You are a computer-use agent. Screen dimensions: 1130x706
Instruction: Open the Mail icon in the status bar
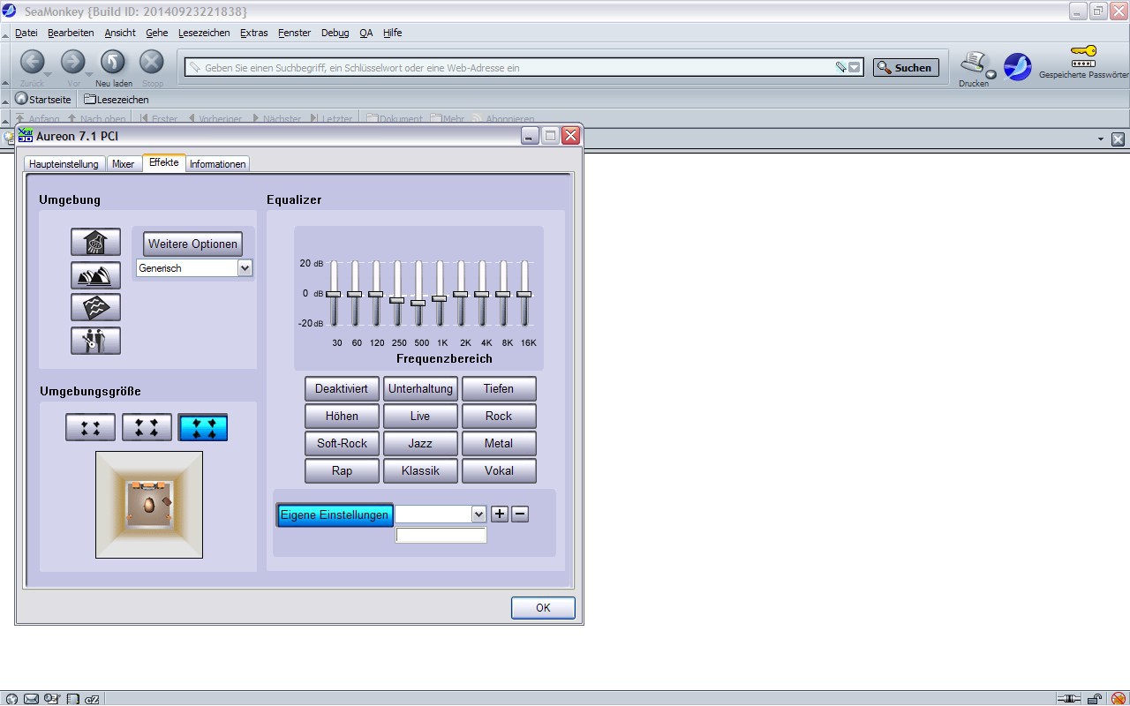click(32, 699)
